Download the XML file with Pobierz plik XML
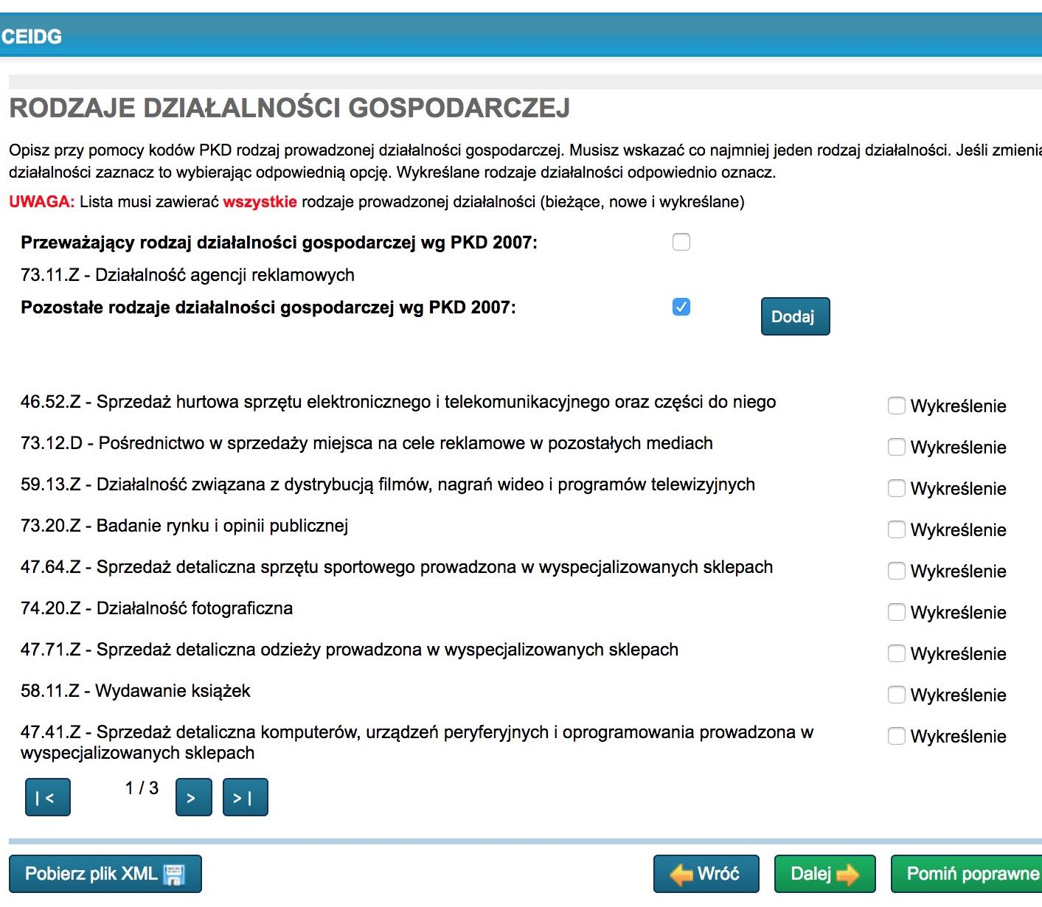This screenshot has height=907, width=1042. pos(105,874)
